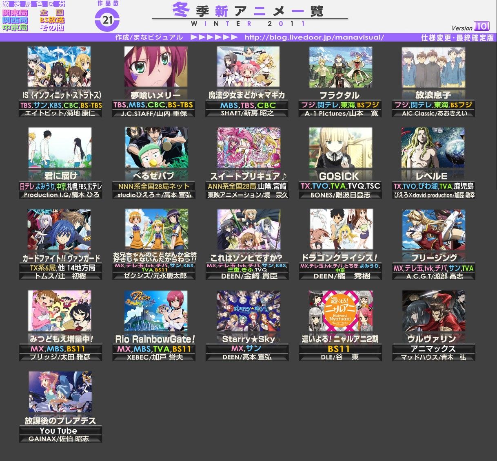Select the べるぜバブ thumbnail image
Screen dimensions: 497x461
click(x=157, y=148)
